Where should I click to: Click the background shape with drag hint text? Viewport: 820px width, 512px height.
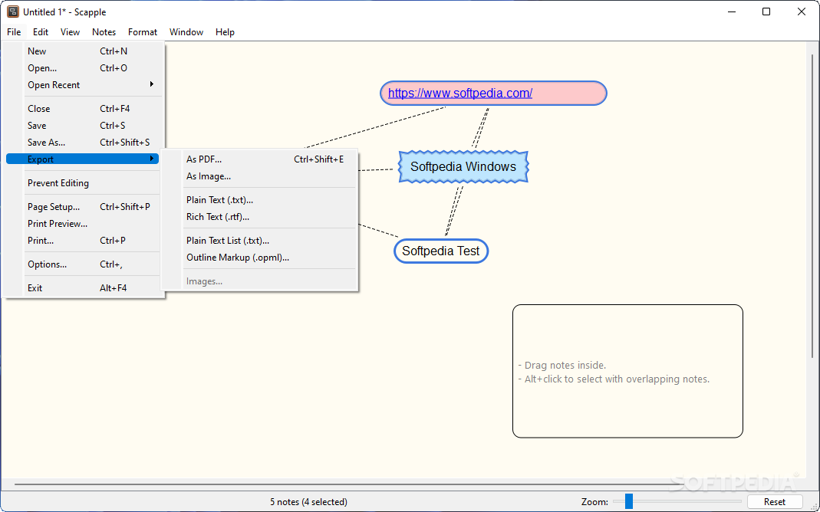[x=627, y=371]
